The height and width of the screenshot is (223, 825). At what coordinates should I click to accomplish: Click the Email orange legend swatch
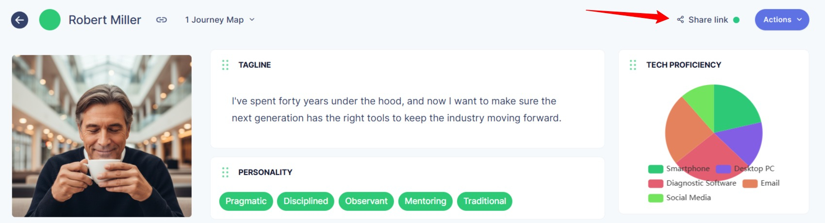[x=750, y=183]
